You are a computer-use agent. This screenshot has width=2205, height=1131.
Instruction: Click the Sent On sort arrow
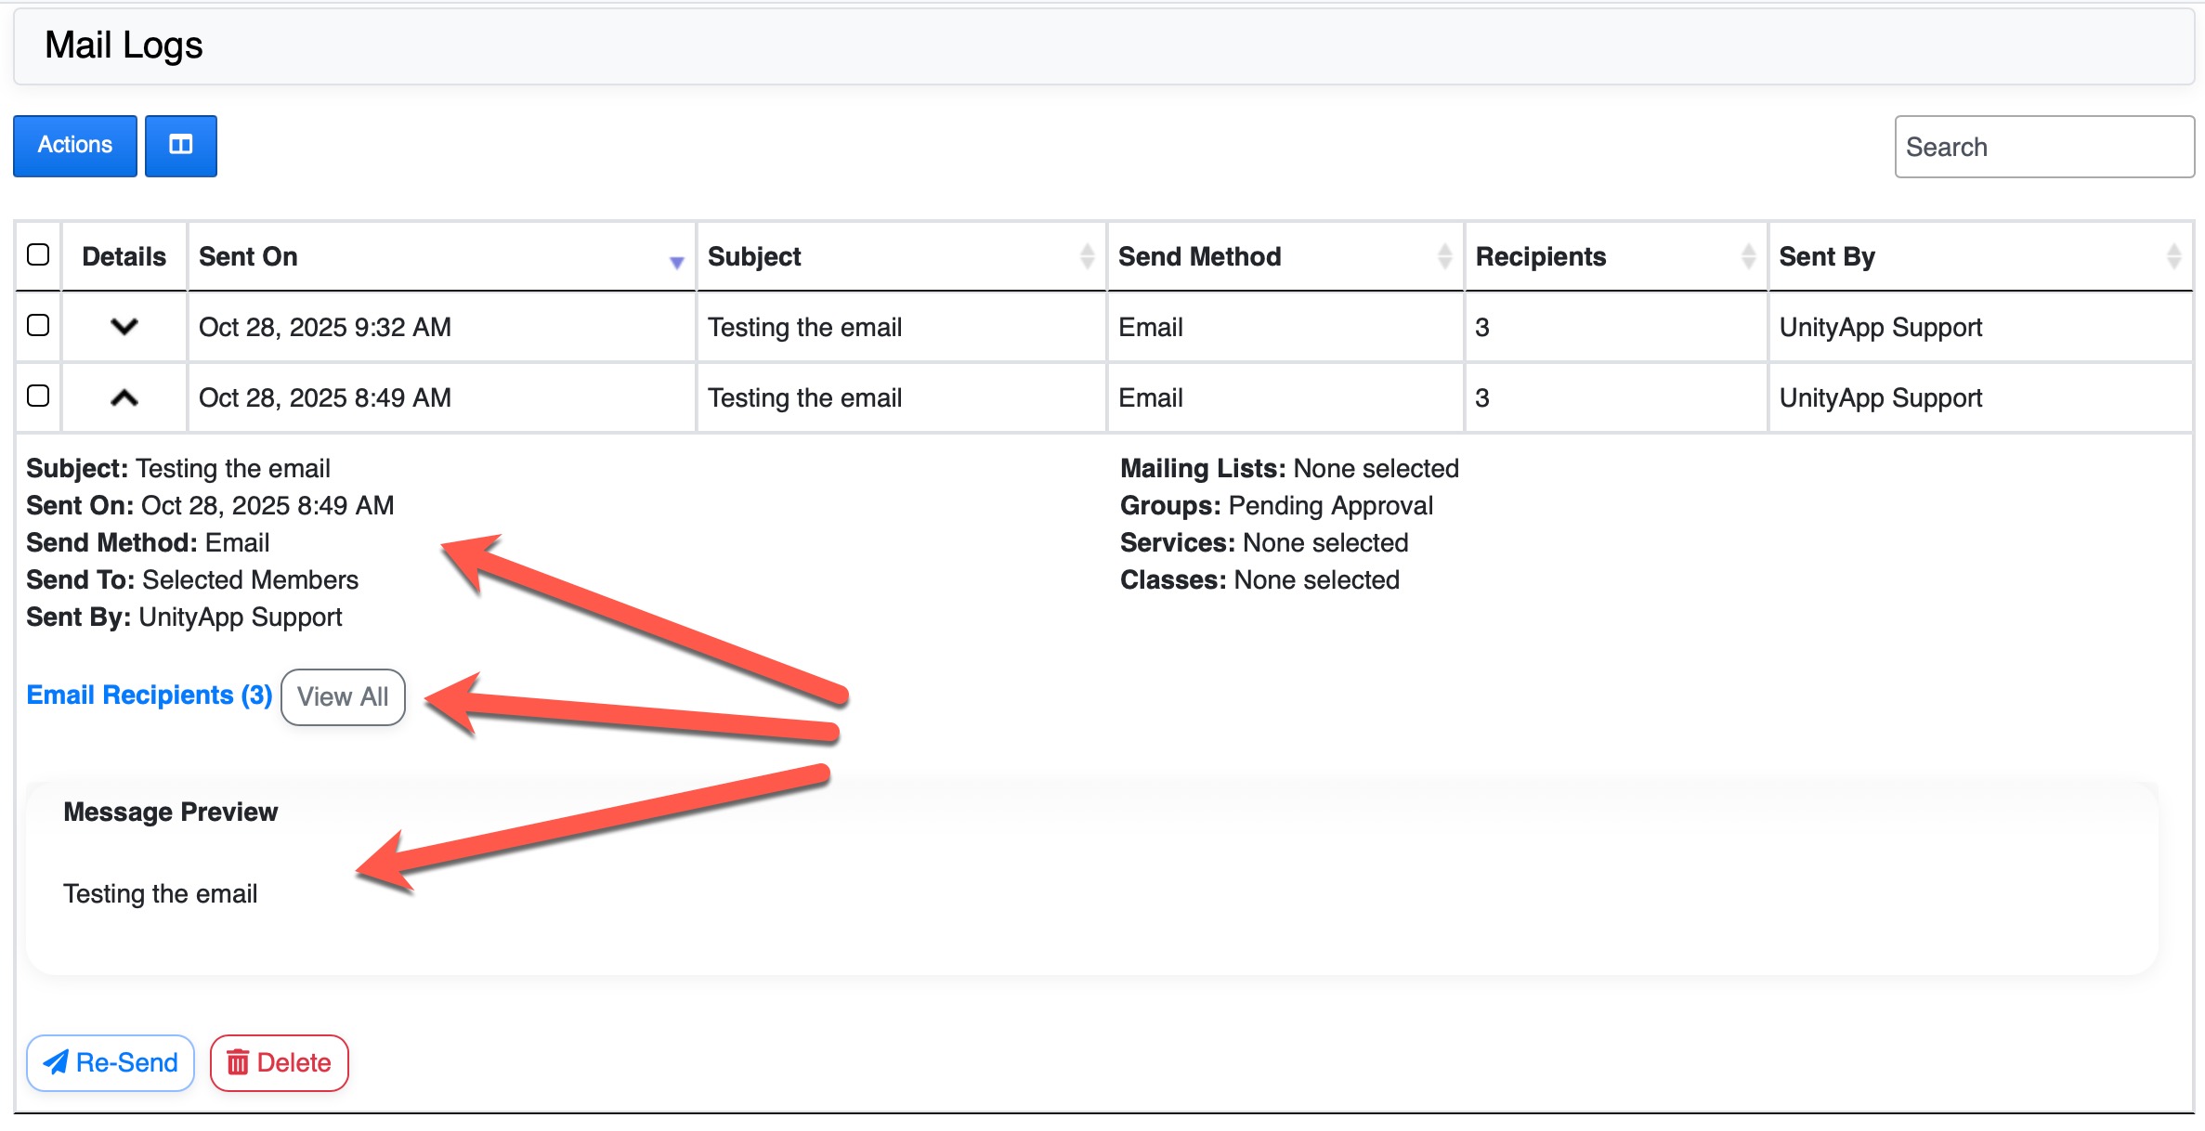pos(676,262)
